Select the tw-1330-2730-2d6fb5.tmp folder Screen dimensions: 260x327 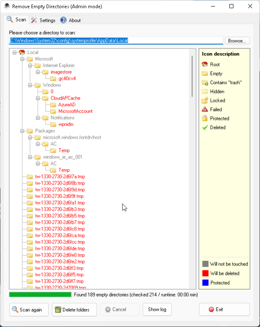pyautogui.click(x=60, y=216)
